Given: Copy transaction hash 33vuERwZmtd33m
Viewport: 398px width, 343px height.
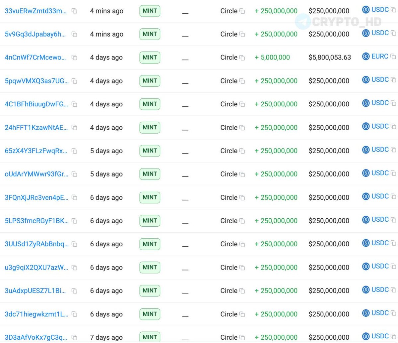Looking at the screenshot, I should point(74,11).
